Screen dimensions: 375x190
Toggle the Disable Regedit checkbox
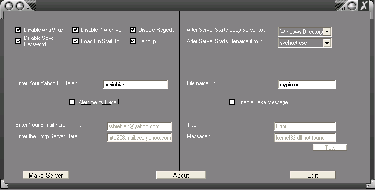coord(133,30)
